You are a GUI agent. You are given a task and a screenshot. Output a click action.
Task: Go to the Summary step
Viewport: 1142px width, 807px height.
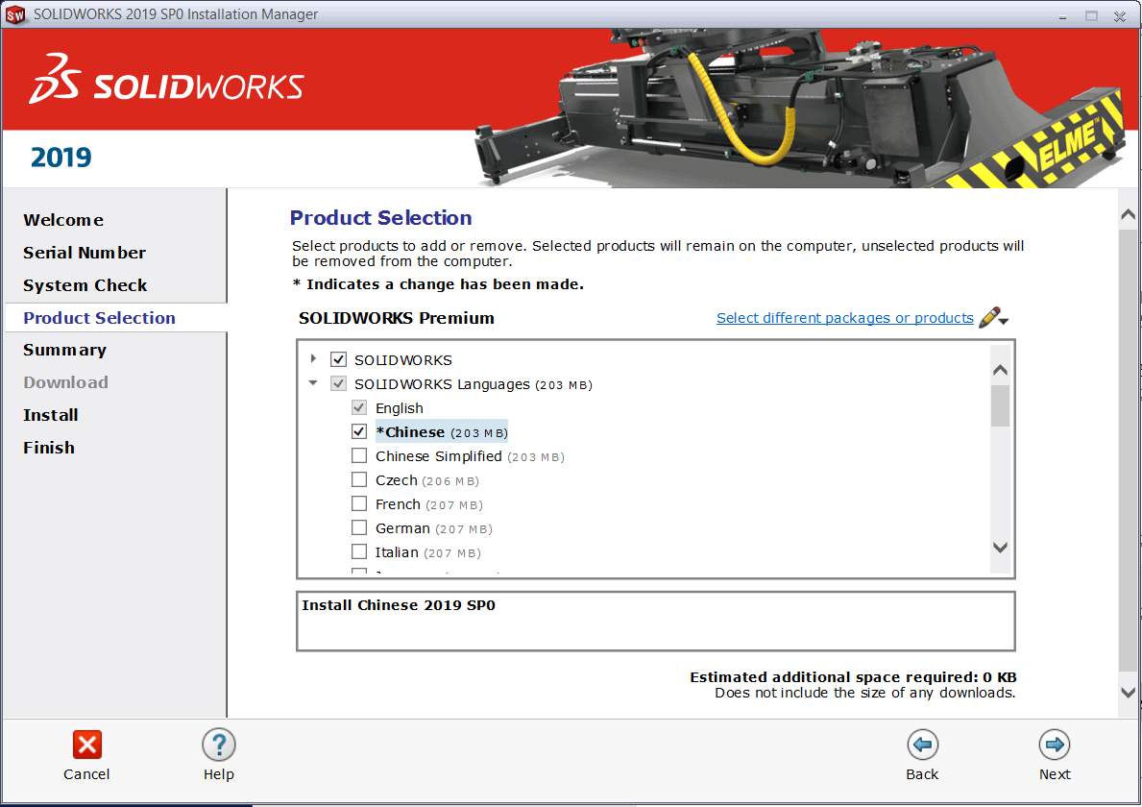(64, 351)
